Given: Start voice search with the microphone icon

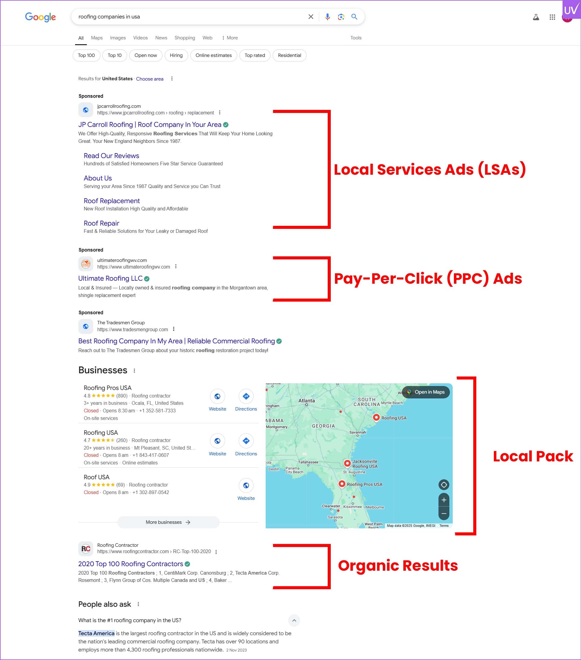Looking at the screenshot, I should (327, 17).
